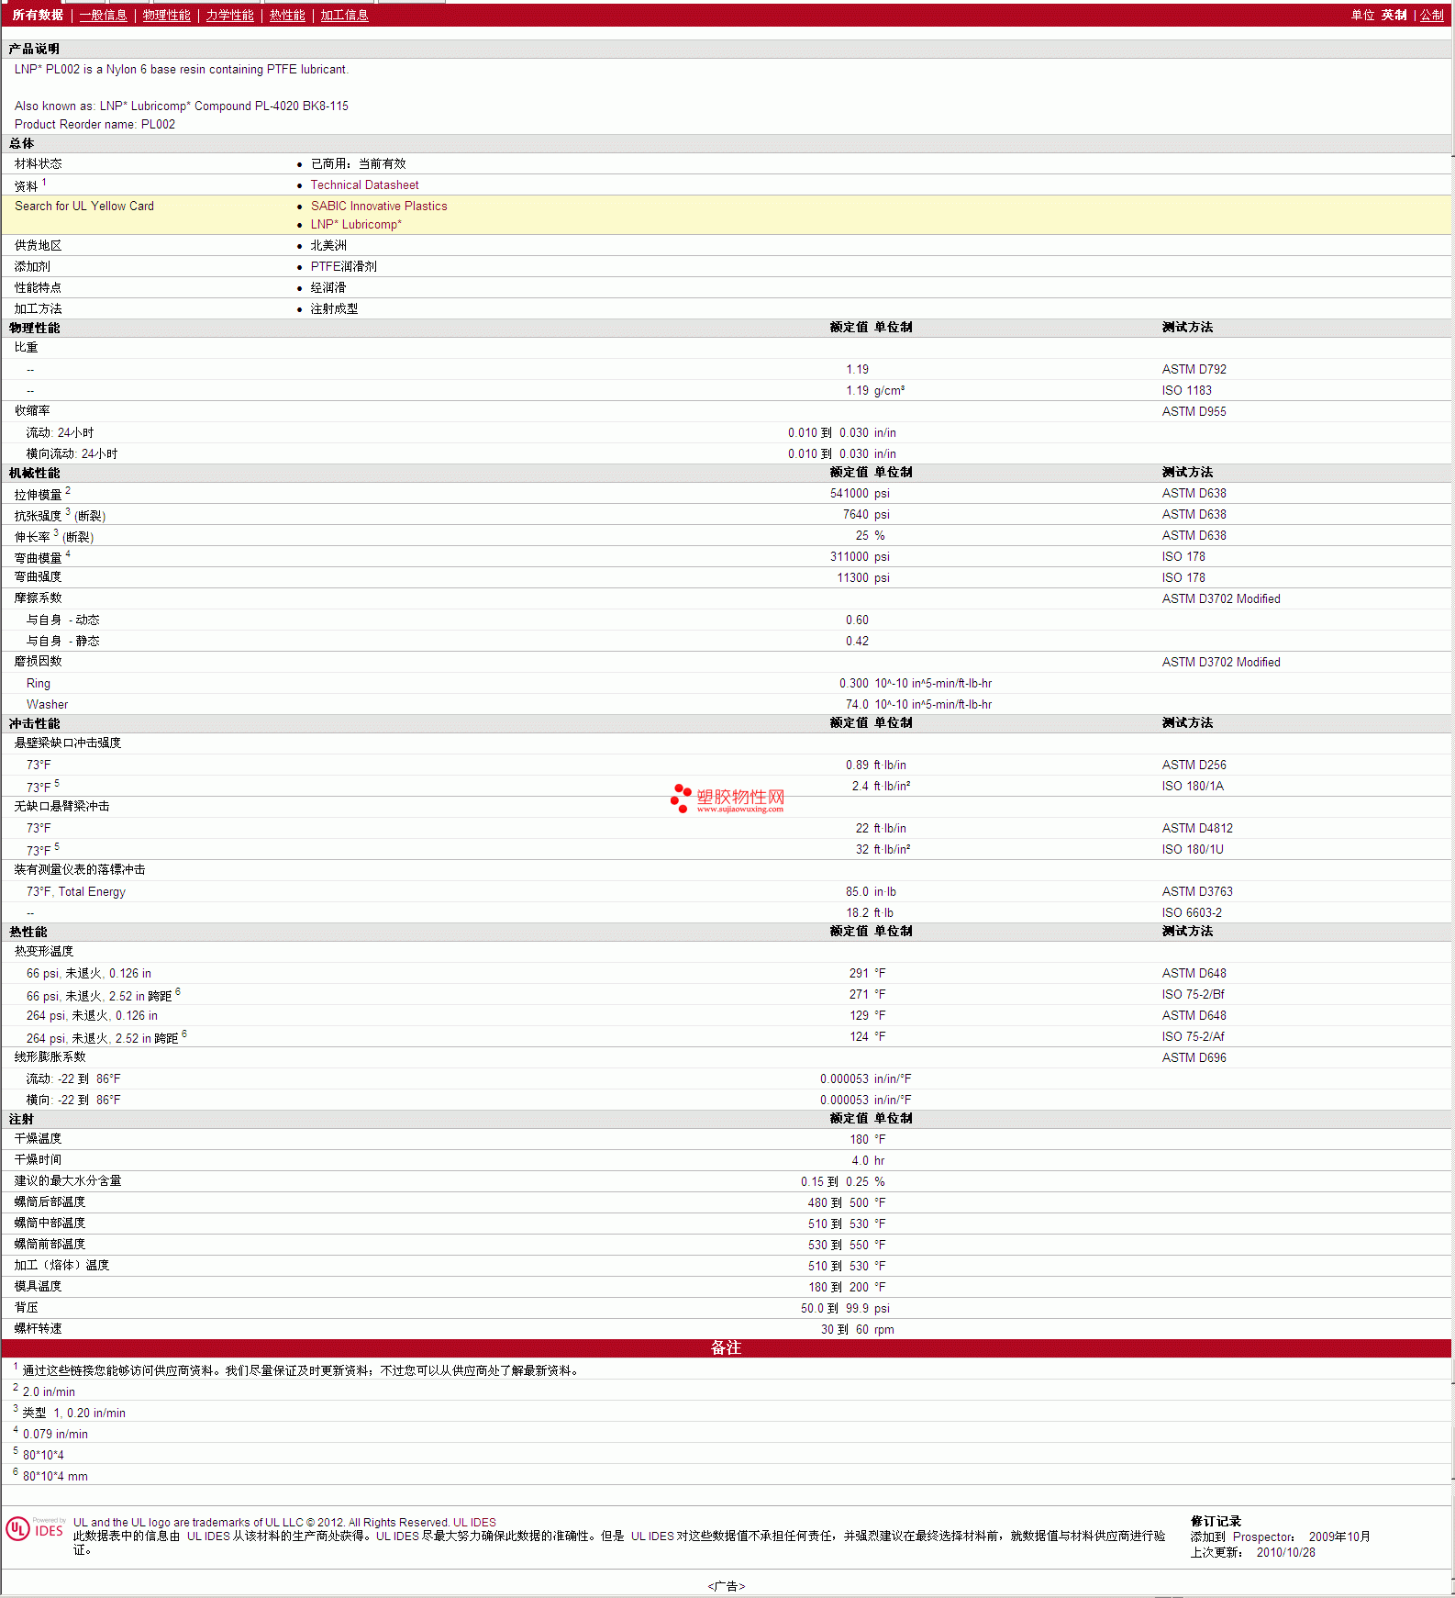Click ISO 180/1A test method
This screenshot has height=1598, width=1455.
[x=1193, y=787]
